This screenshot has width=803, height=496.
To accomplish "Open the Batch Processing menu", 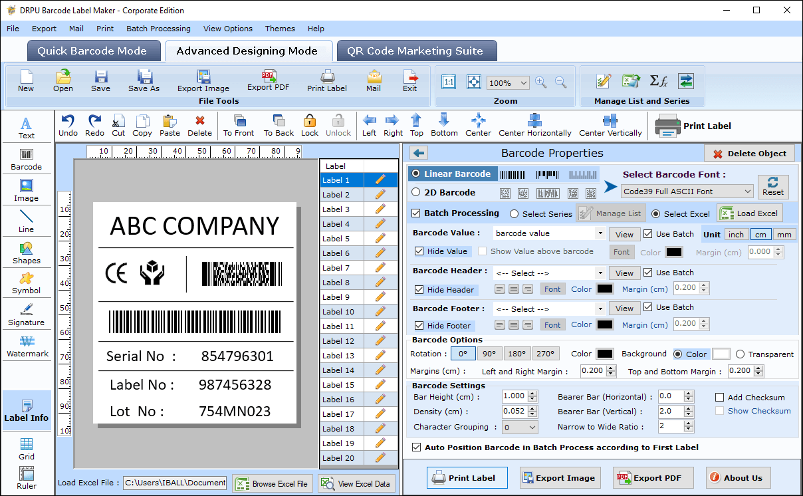I will (x=158, y=29).
